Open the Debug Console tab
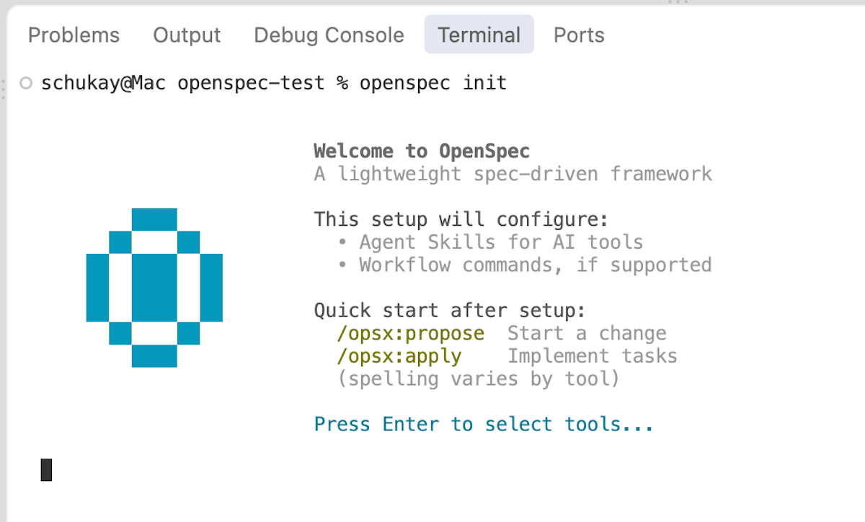 click(x=329, y=35)
